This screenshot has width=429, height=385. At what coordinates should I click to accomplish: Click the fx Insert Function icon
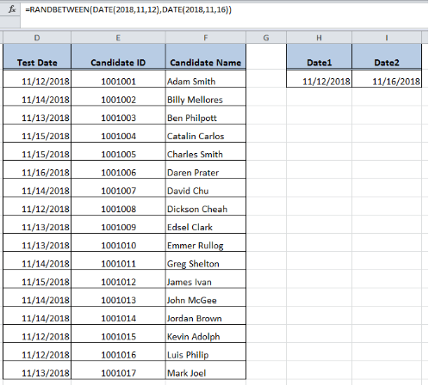click(12, 9)
